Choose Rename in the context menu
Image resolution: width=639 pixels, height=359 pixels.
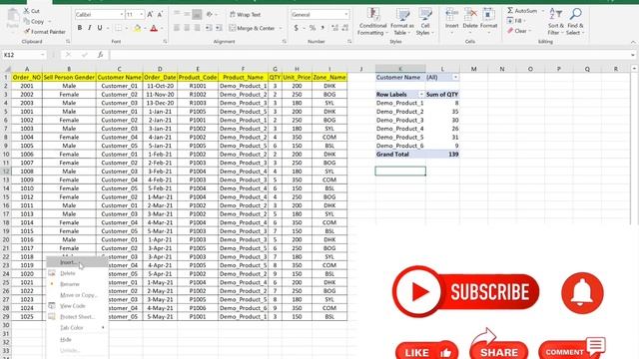[78, 284]
